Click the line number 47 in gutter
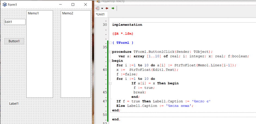The image size is (256, 124). (x=105, y=101)
